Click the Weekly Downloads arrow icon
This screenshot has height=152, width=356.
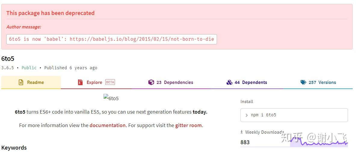(x=242, y=132)
